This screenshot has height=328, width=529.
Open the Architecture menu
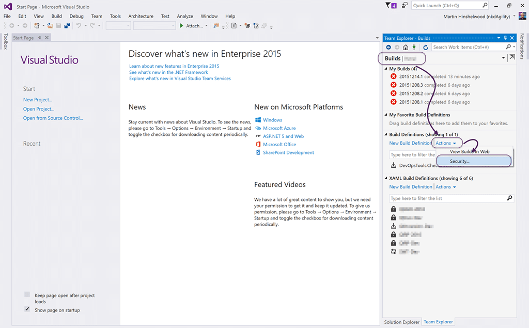(x=141, y=16)
